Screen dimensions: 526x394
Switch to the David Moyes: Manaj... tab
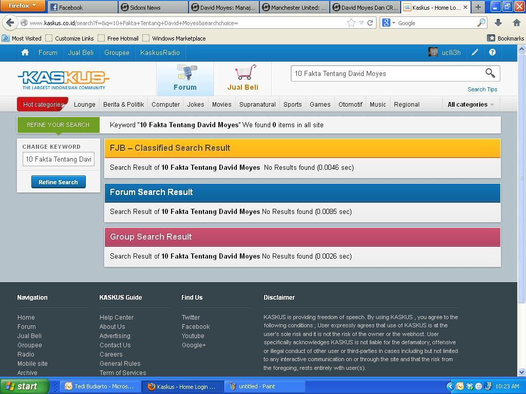point(224,7)
